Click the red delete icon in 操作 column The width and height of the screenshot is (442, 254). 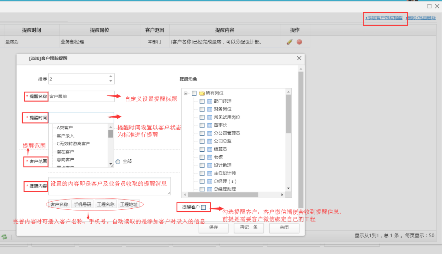tap(299, 42)
